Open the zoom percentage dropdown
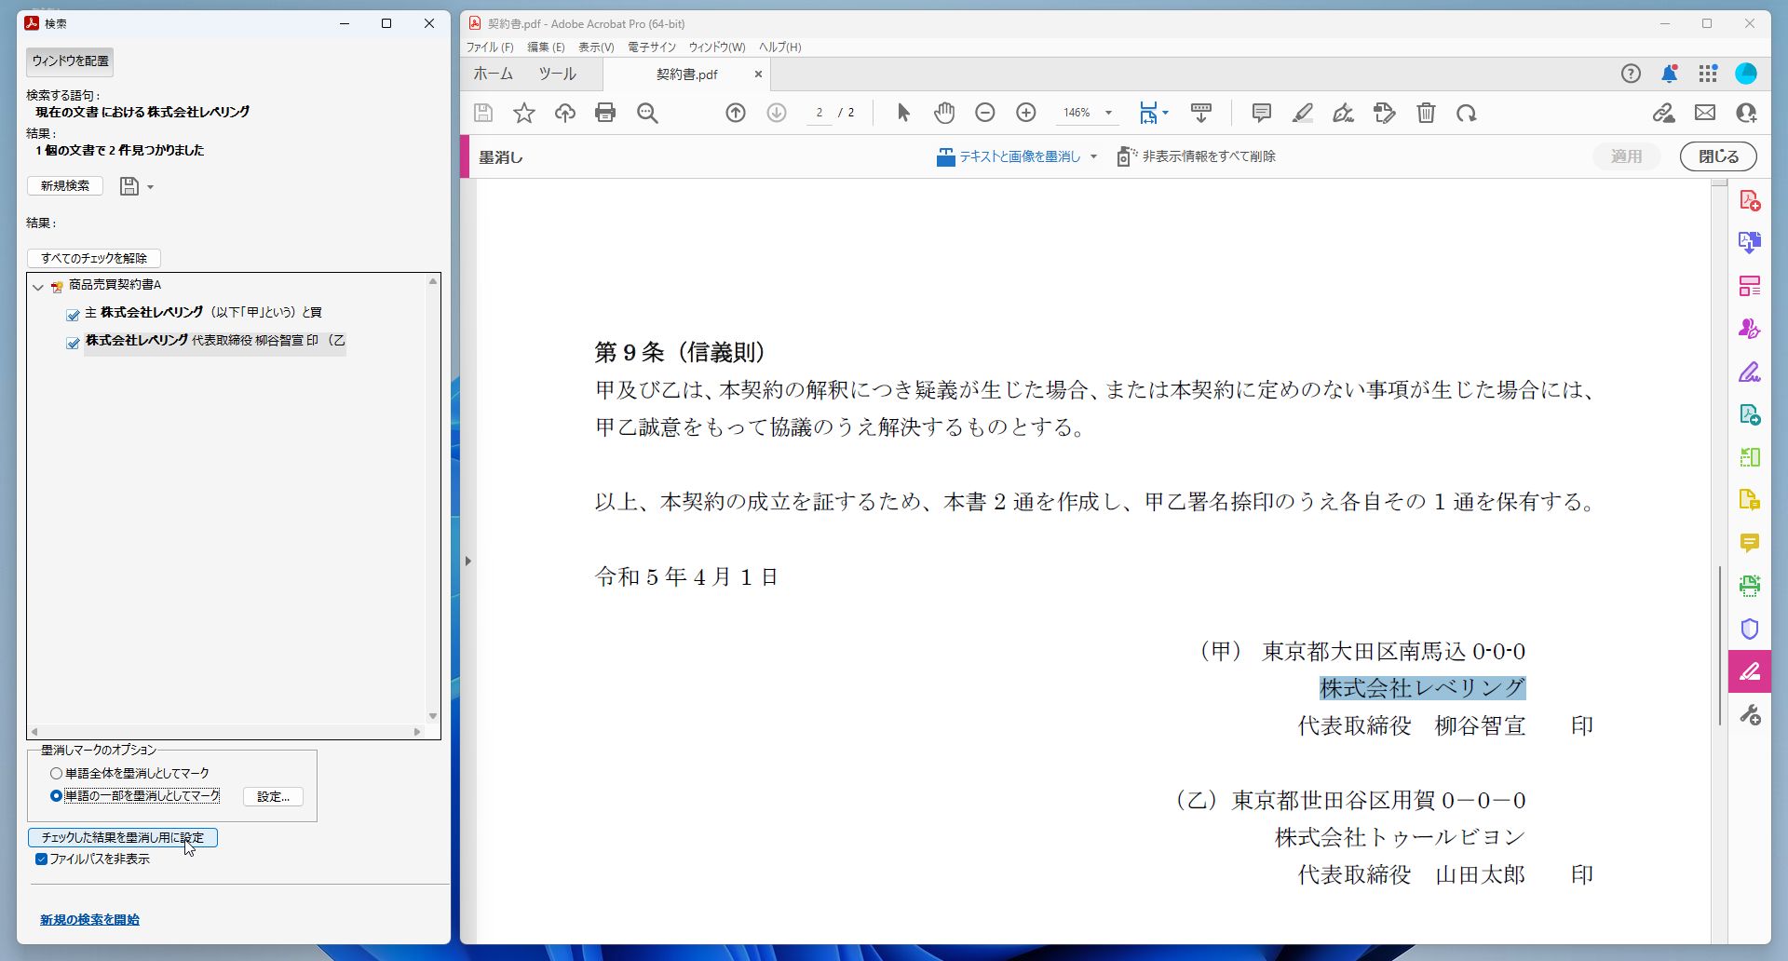Screen dimensions: 1788x961 pos(1107,112)
